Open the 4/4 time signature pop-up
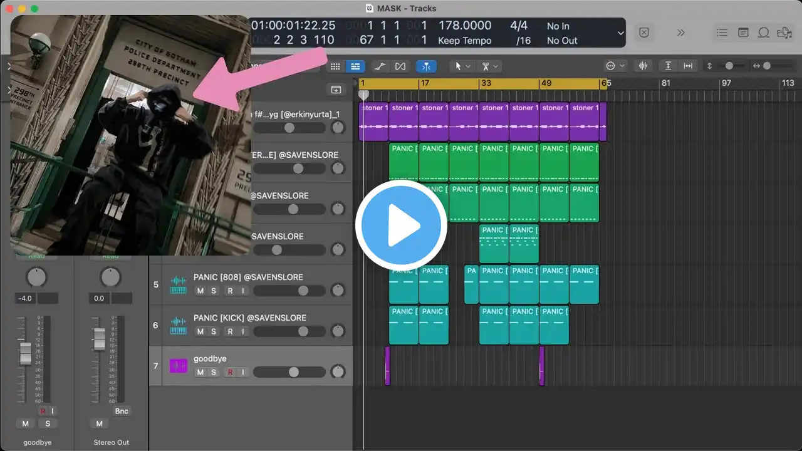Viewport: 802px width, 451px height. click(519, 26)
